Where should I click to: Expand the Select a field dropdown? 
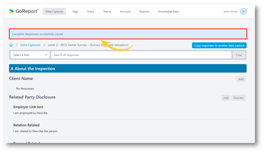point(30,55)
